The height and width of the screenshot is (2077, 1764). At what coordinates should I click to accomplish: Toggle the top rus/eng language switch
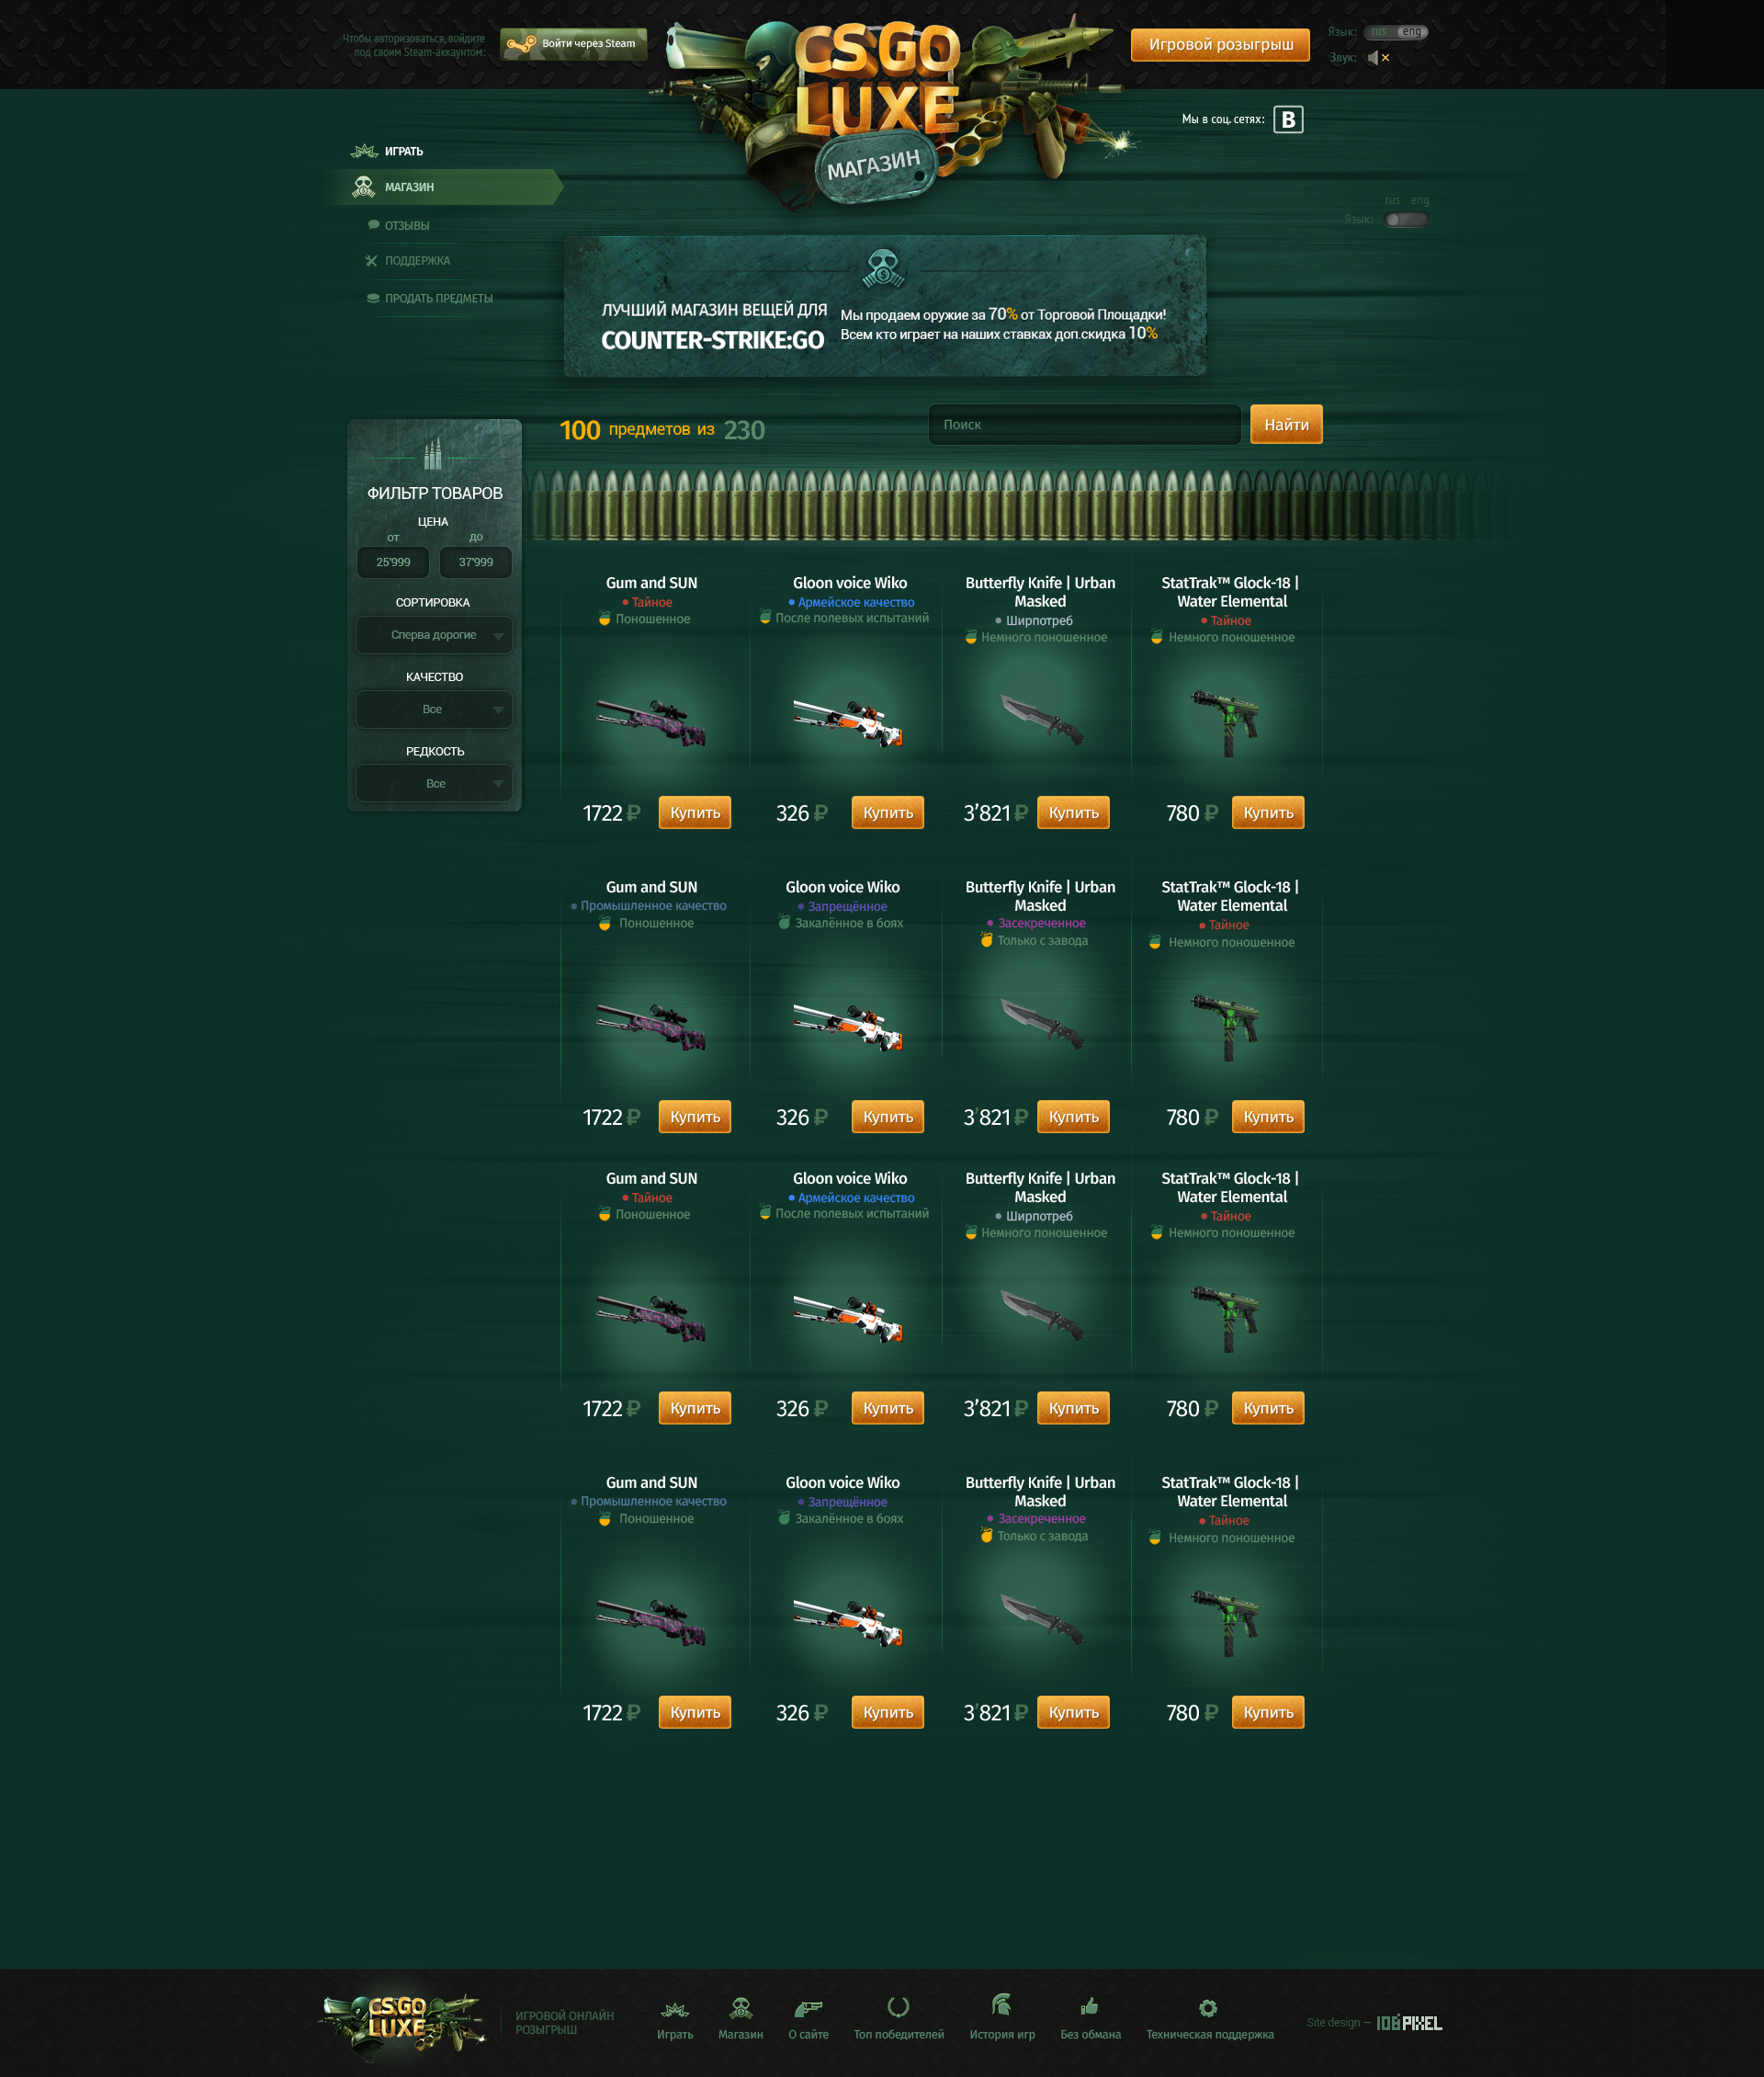click(1396, 32)
